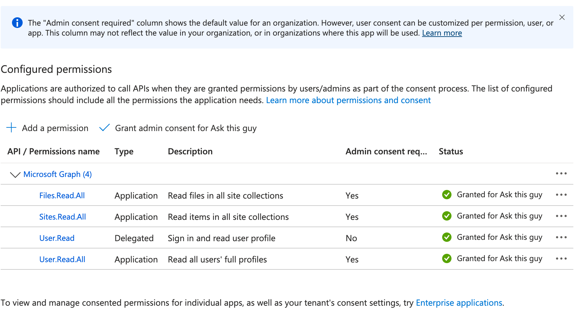Click Learn more about permissions and consent
Image resolution: width=580 pixels, height=318 pixels.
348,100
